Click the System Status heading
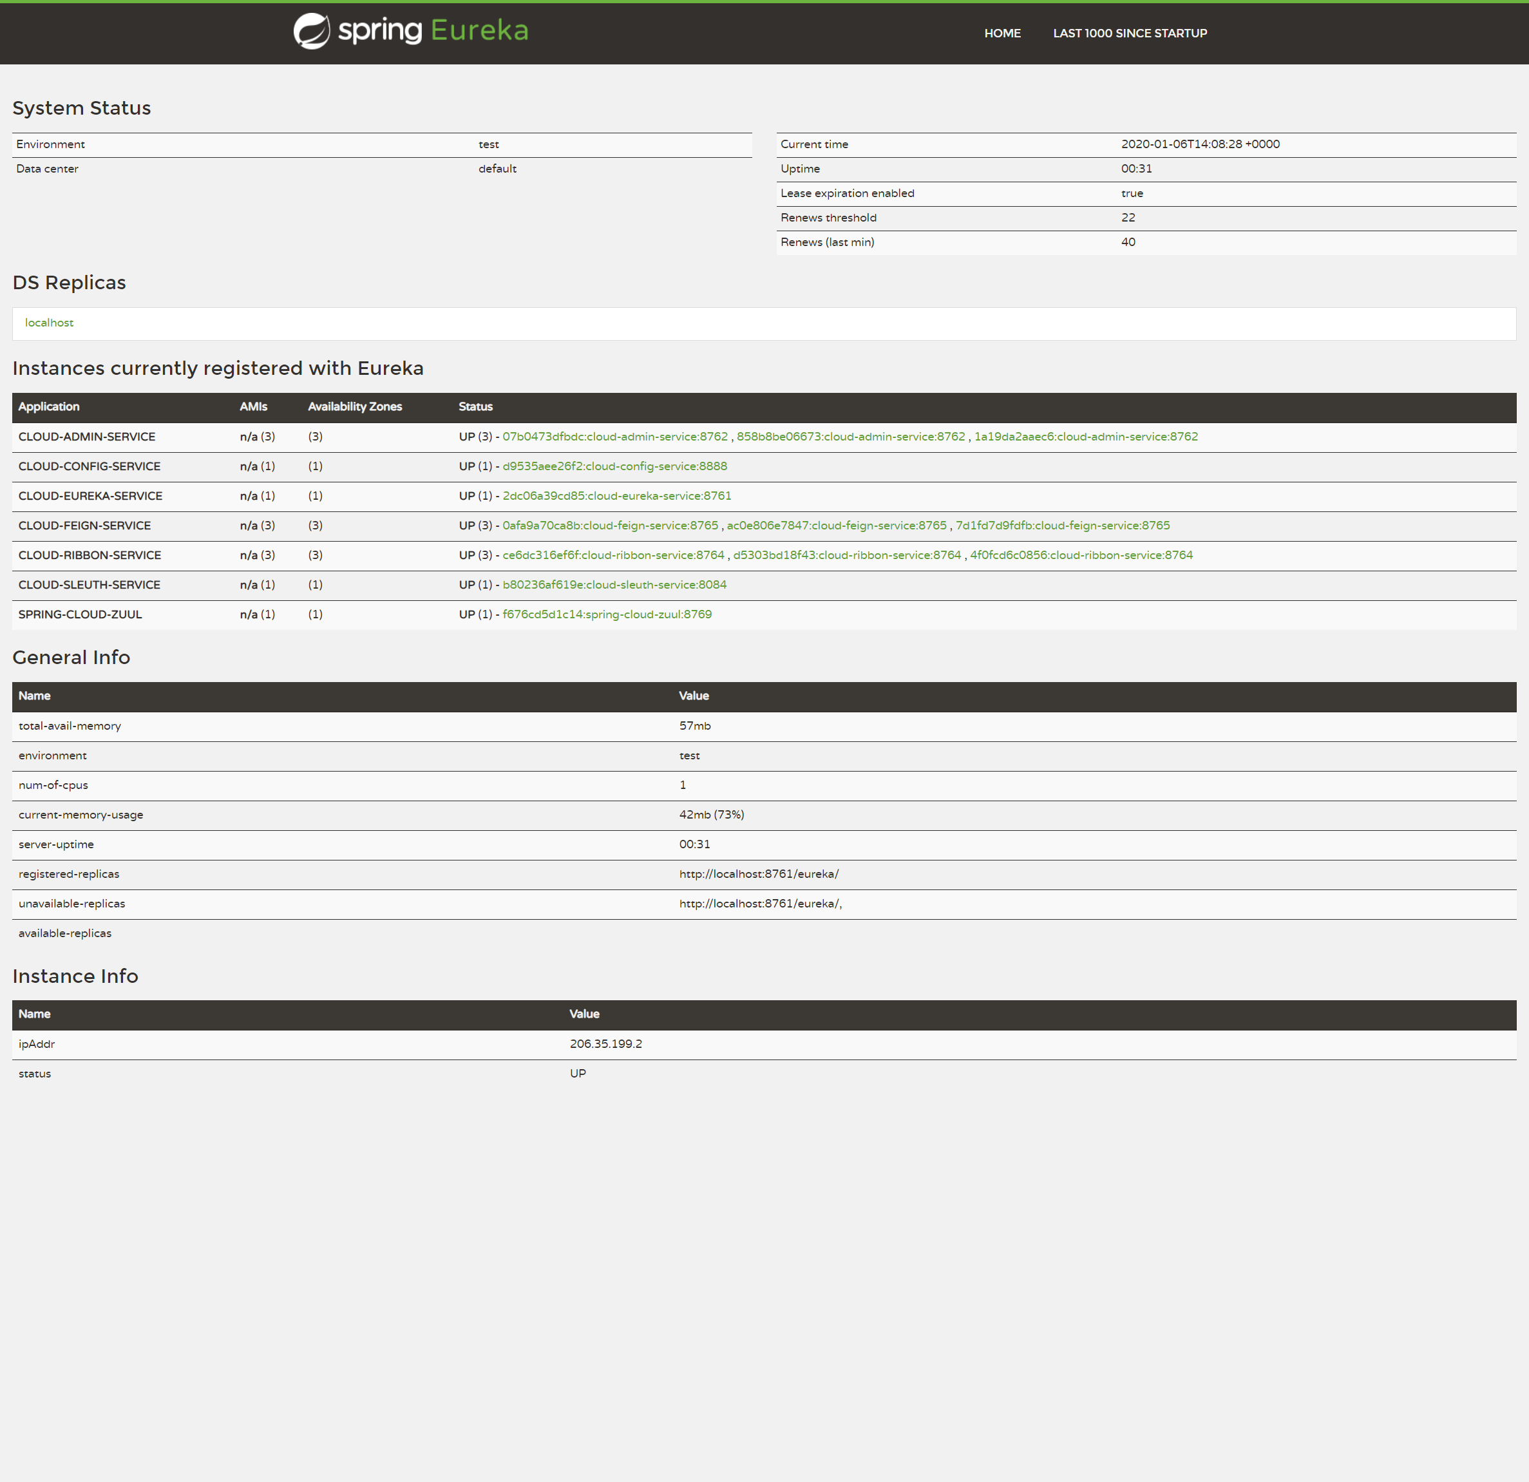This screenshot has height=1482, width=1529. [x=82, y=108]
